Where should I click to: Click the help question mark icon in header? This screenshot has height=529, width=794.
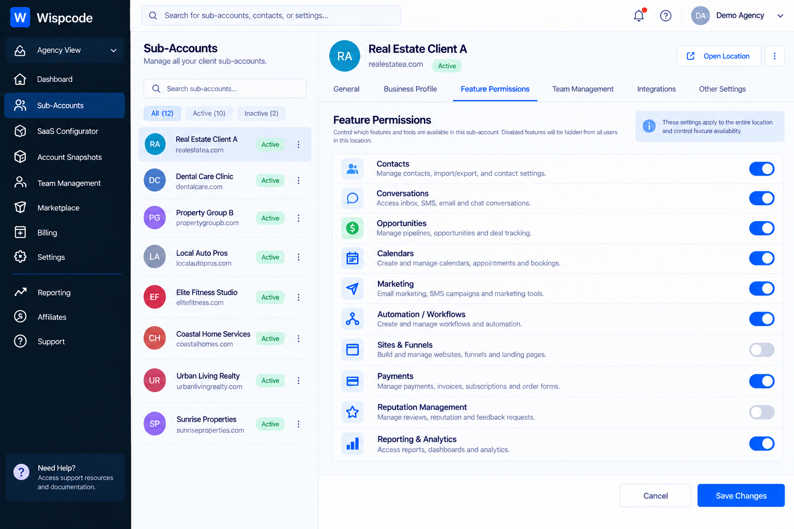coord(666,15)
